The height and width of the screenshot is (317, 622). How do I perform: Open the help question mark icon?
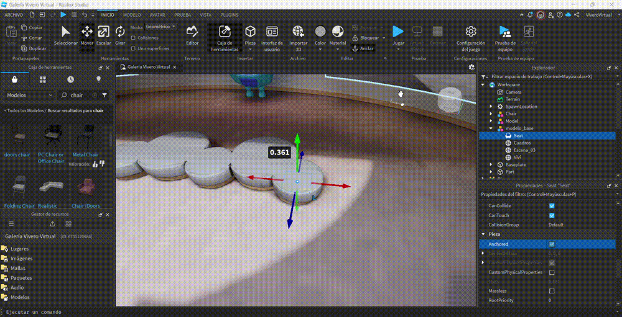560,15
